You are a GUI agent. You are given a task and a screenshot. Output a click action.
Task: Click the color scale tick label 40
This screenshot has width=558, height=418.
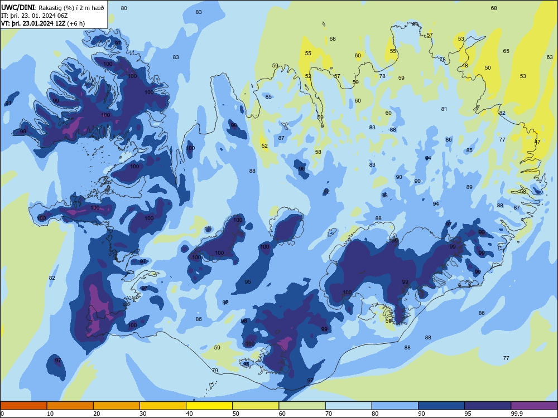[x=189, y=414]
